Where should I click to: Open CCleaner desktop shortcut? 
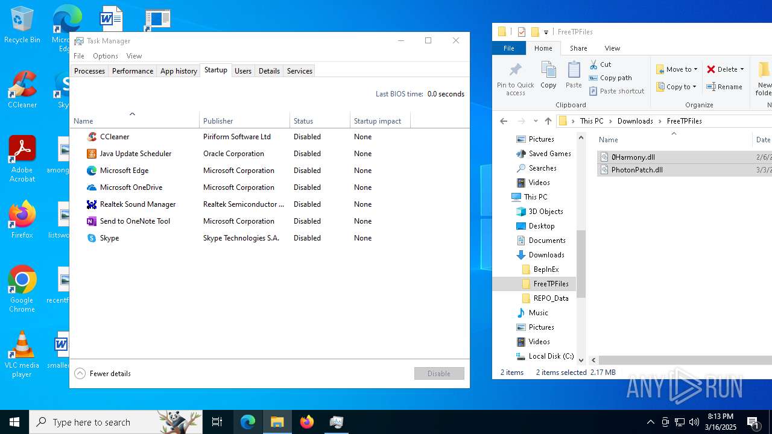[x=22, y=90]
